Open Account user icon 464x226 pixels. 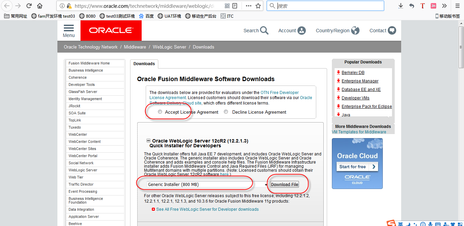[x=302, y=31]
